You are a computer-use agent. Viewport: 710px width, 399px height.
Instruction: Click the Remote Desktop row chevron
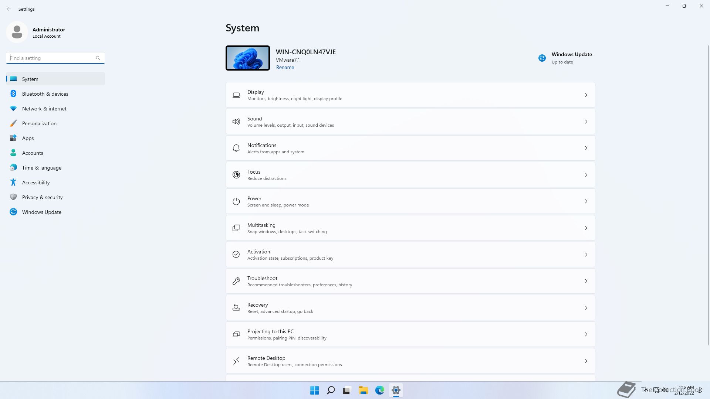[x=586, y=361]
